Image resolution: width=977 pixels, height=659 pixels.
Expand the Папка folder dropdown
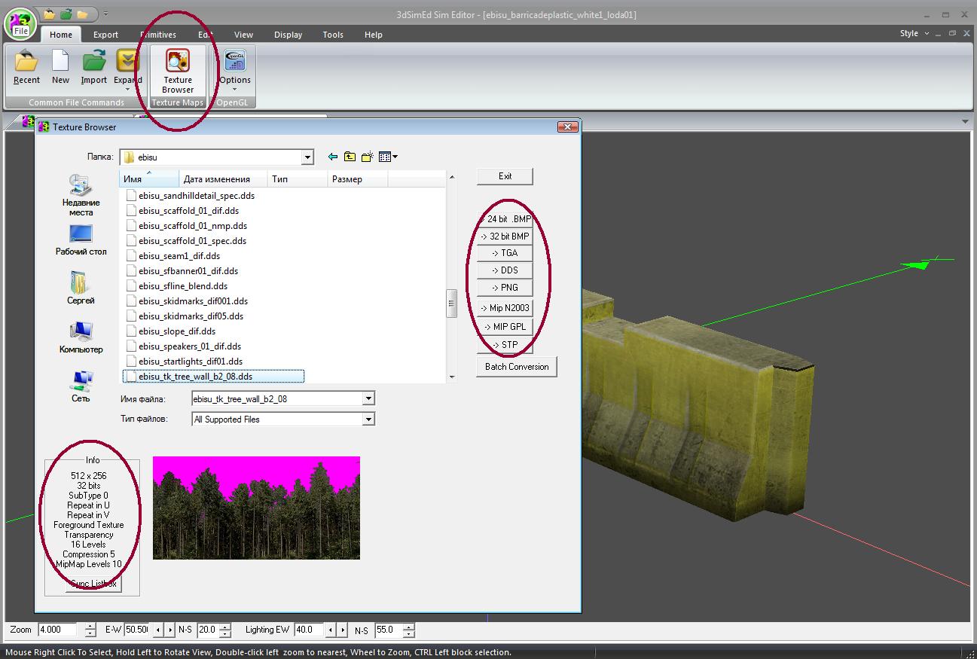[x=307, y=157]
